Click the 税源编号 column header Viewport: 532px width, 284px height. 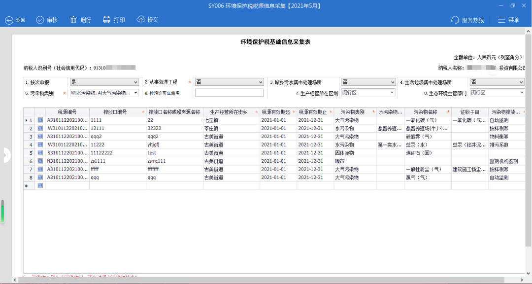(x=67, y=112)
